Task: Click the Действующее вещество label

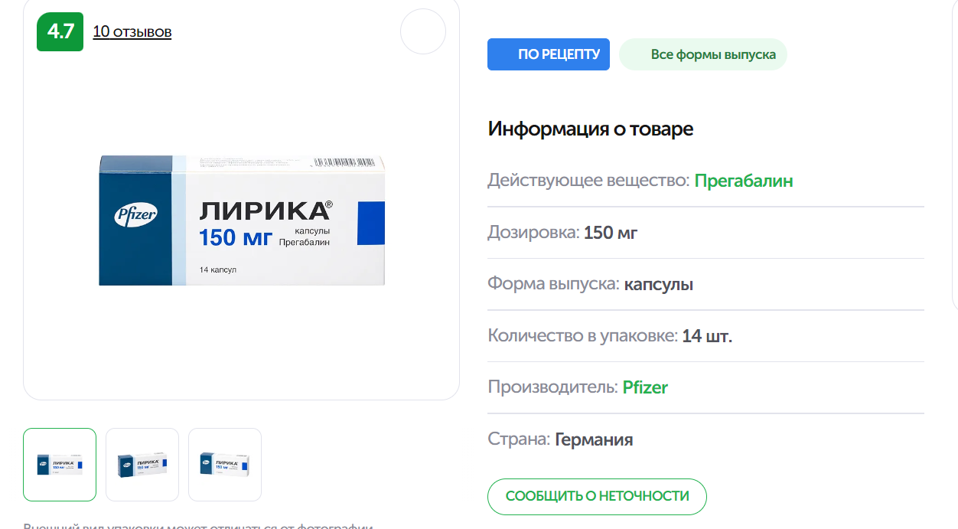Action: tap(588, 181)
